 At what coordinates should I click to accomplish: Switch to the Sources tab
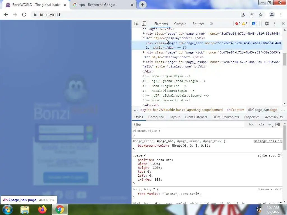pyautogui.click(x=198, y=24)
